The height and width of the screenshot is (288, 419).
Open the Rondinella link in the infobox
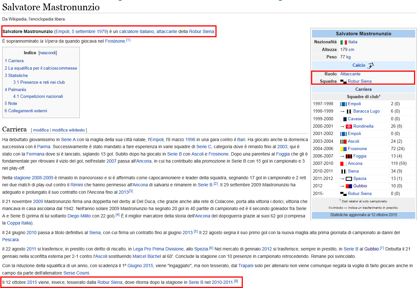click(x=363, y=126)
